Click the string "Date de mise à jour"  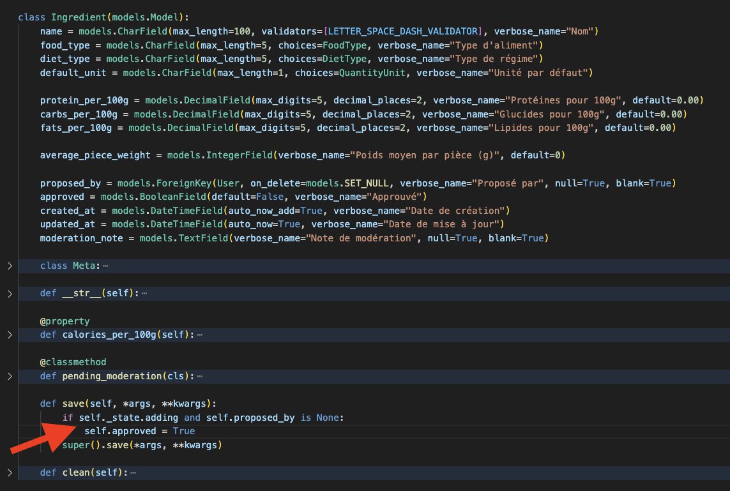tap(441, 224)
